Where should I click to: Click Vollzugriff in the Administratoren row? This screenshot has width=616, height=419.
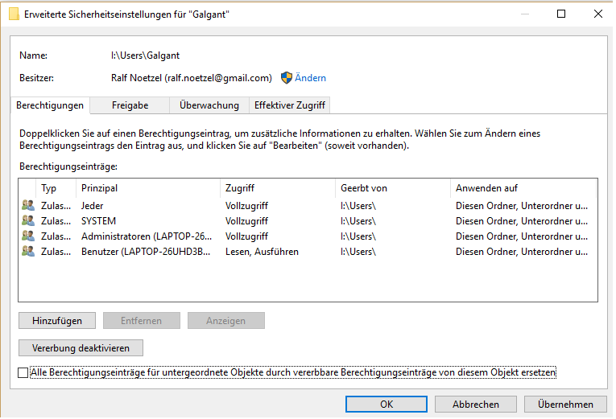pyautogui.click(x=246, y=236)
